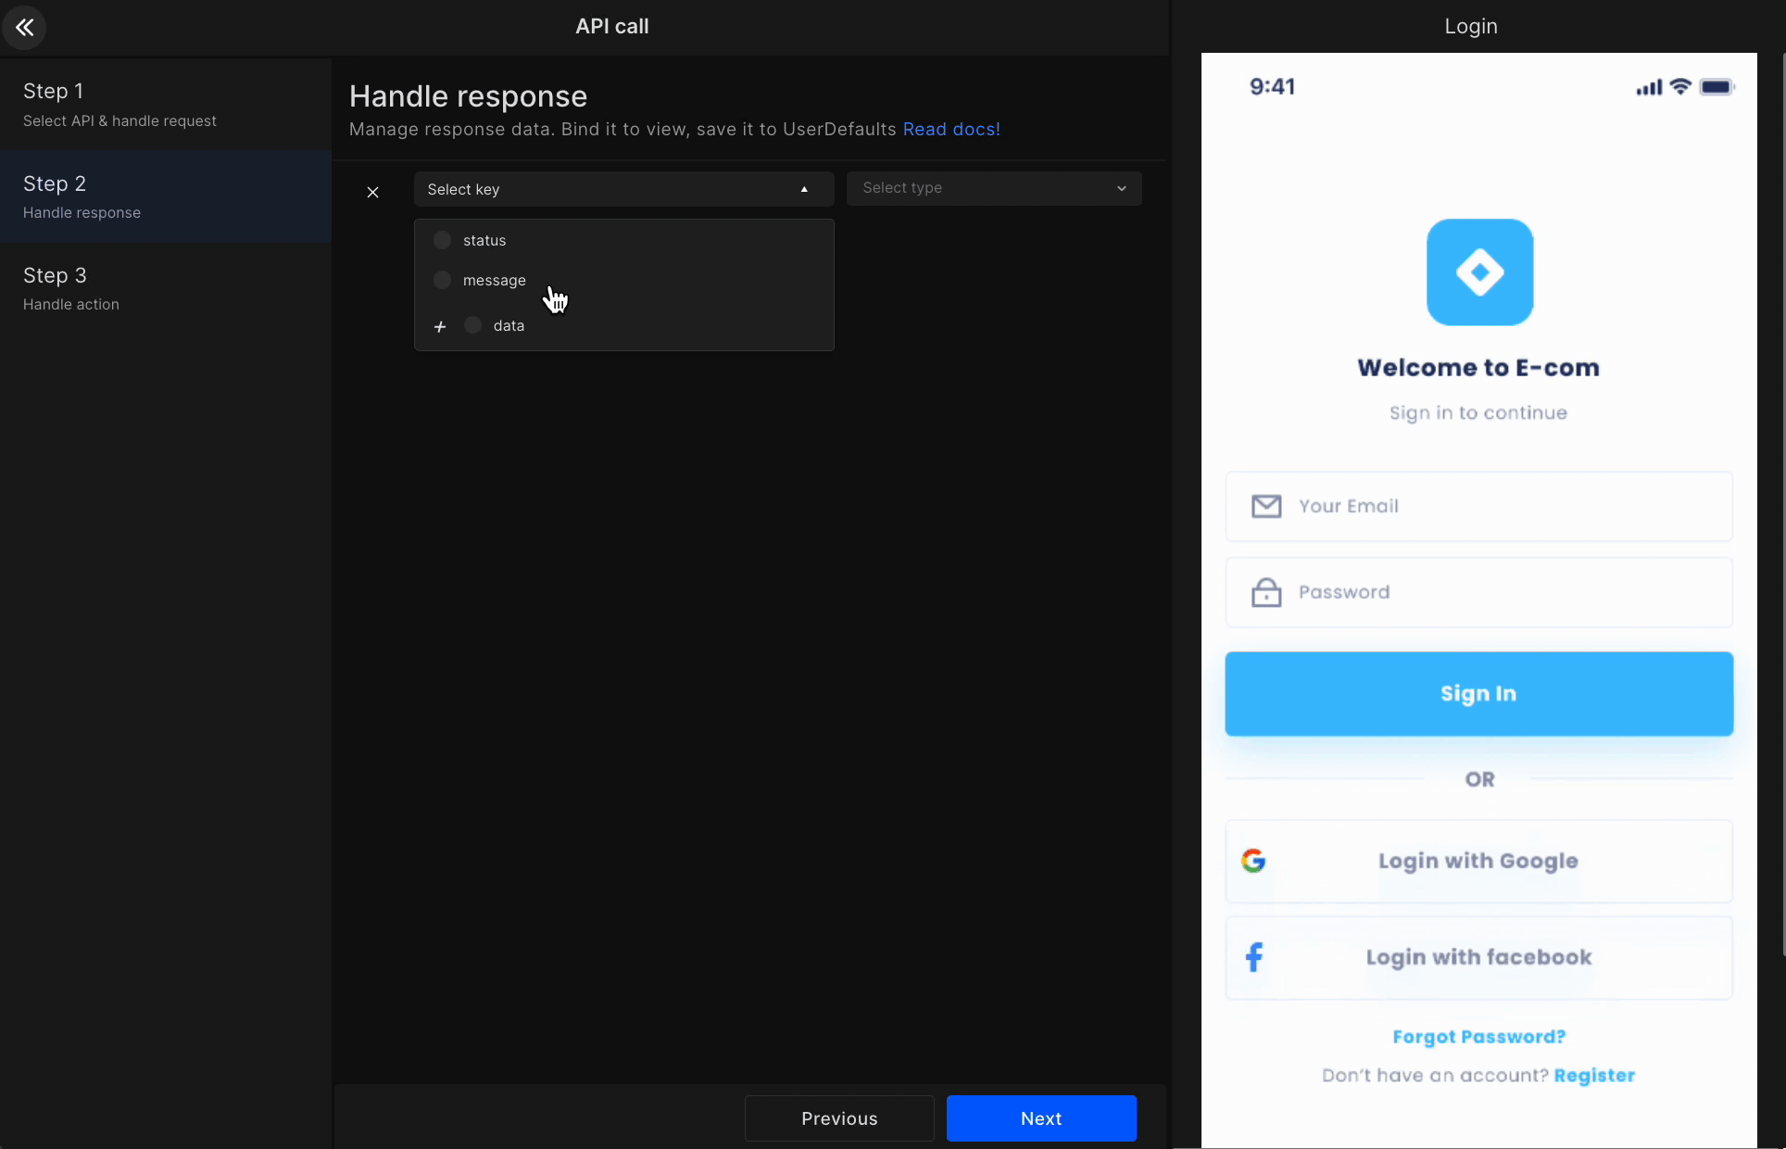Open the Select type dropdown
The height and width of the screenshot is (1149, 1786).
(x=994, y=188)
